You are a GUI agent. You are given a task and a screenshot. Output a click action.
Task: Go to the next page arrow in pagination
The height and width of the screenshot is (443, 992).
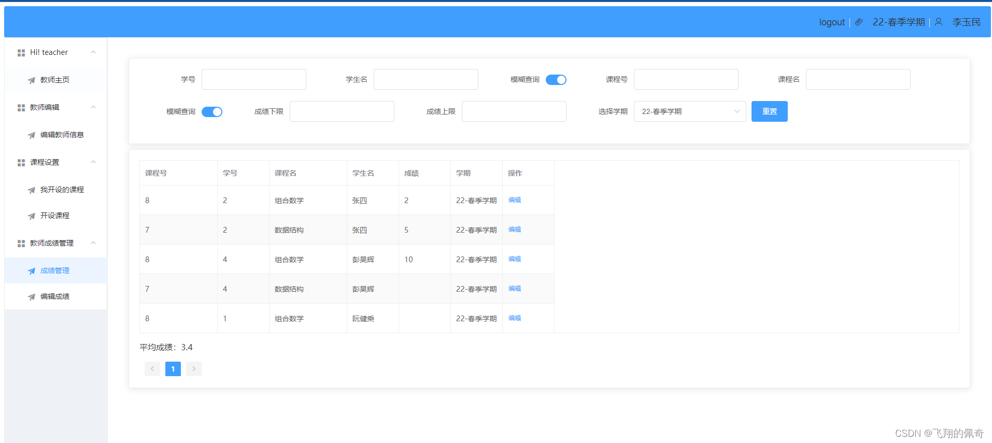pyautogui.click(x=193, y=369)
